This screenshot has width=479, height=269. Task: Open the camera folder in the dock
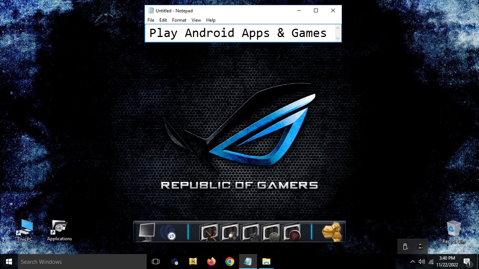click(x=250, y=232)
